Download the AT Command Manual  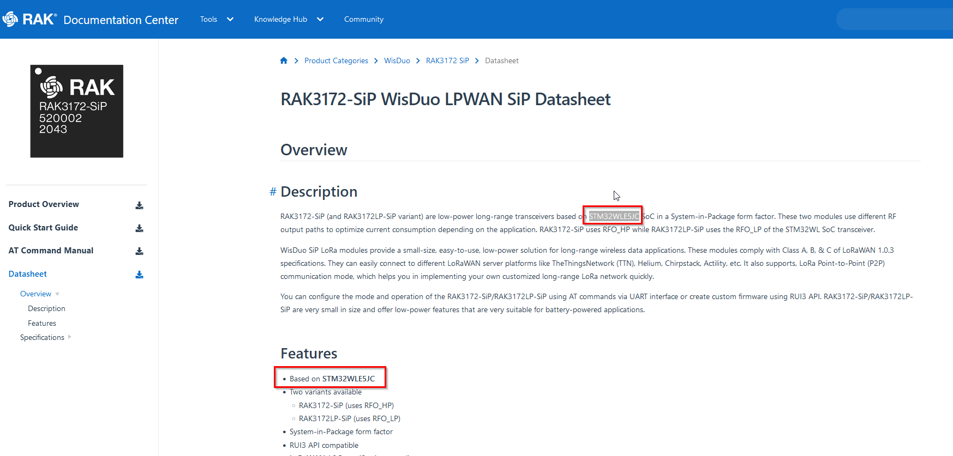(x=139, y=251)
